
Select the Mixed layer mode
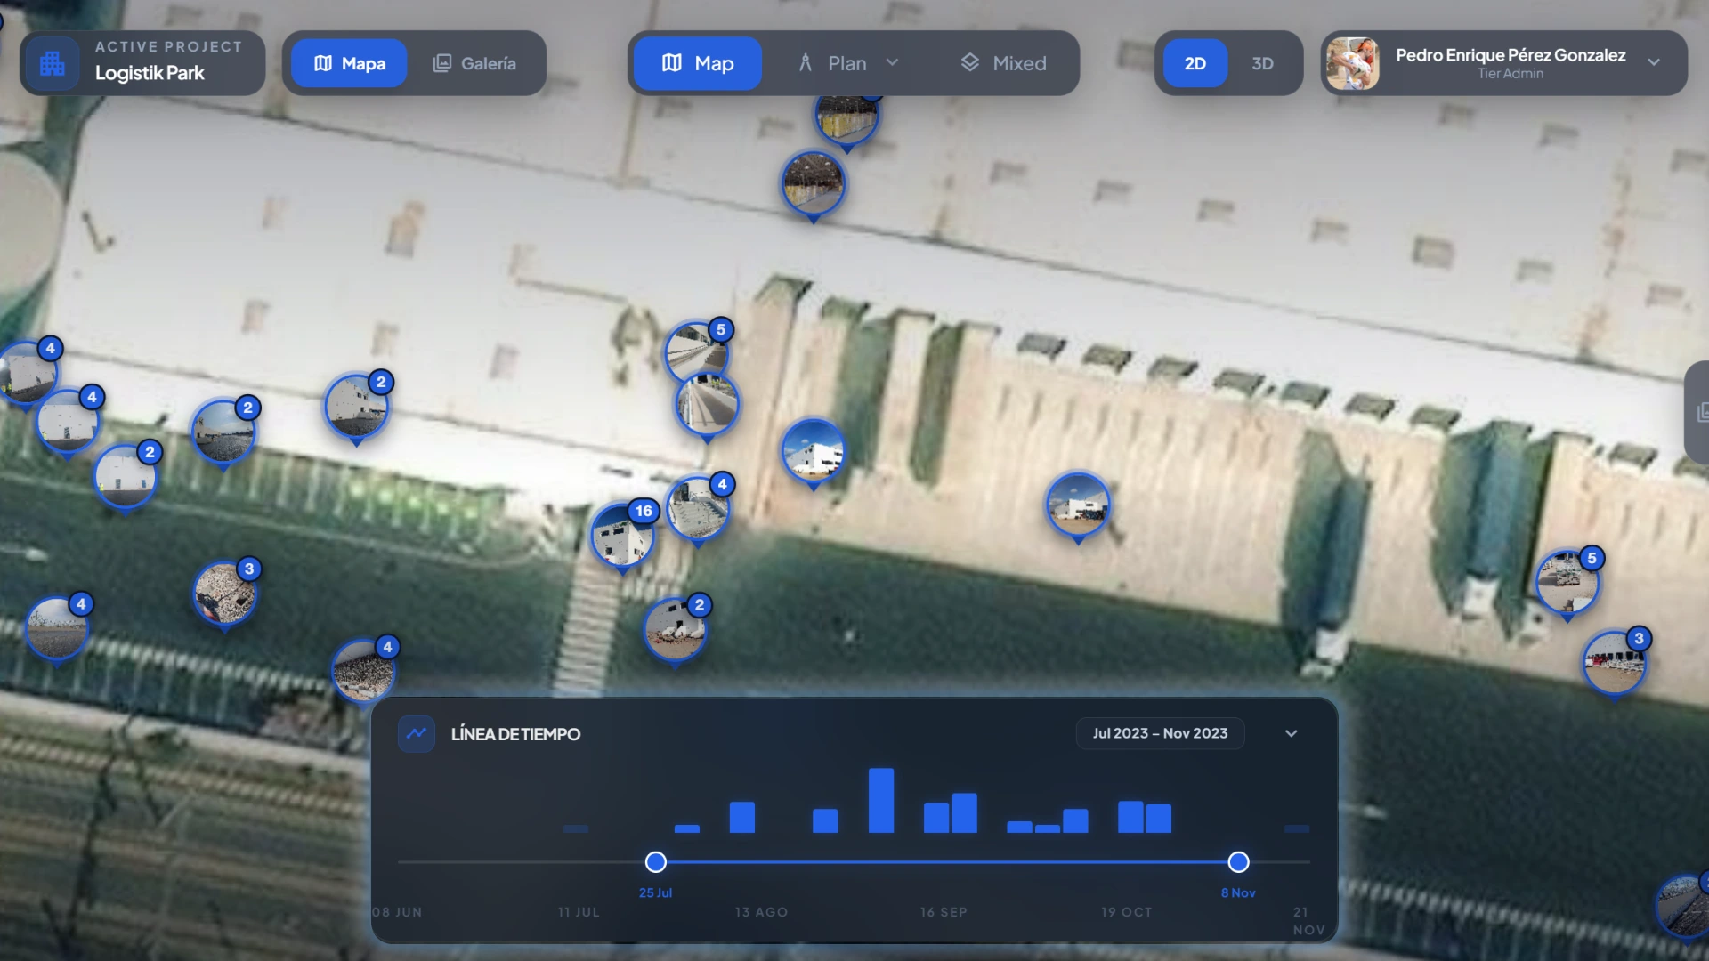point(1003,63)
